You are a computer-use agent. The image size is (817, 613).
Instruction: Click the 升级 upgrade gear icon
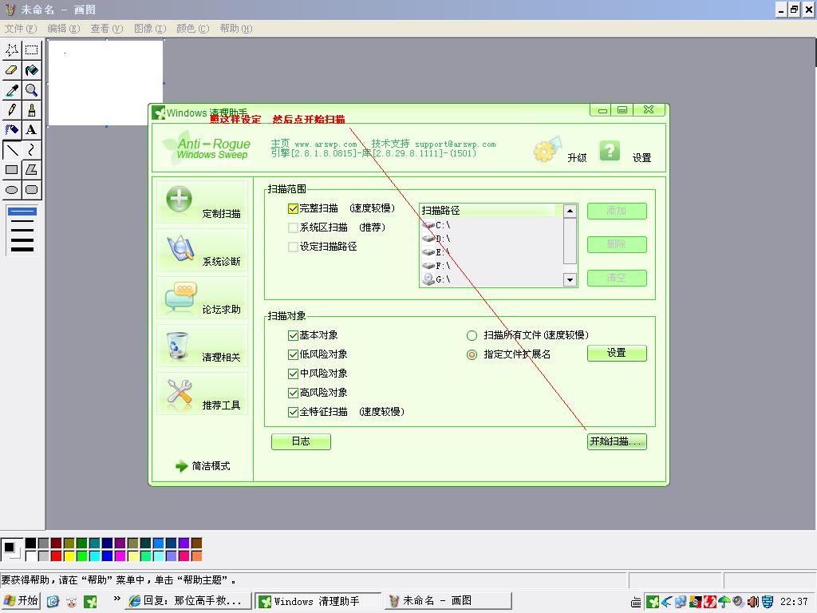point(547,149)
